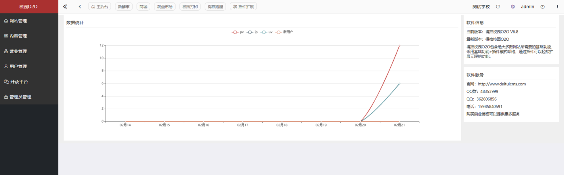
Task: Click the back arrow in top bar
Action: tap(80, 7)
